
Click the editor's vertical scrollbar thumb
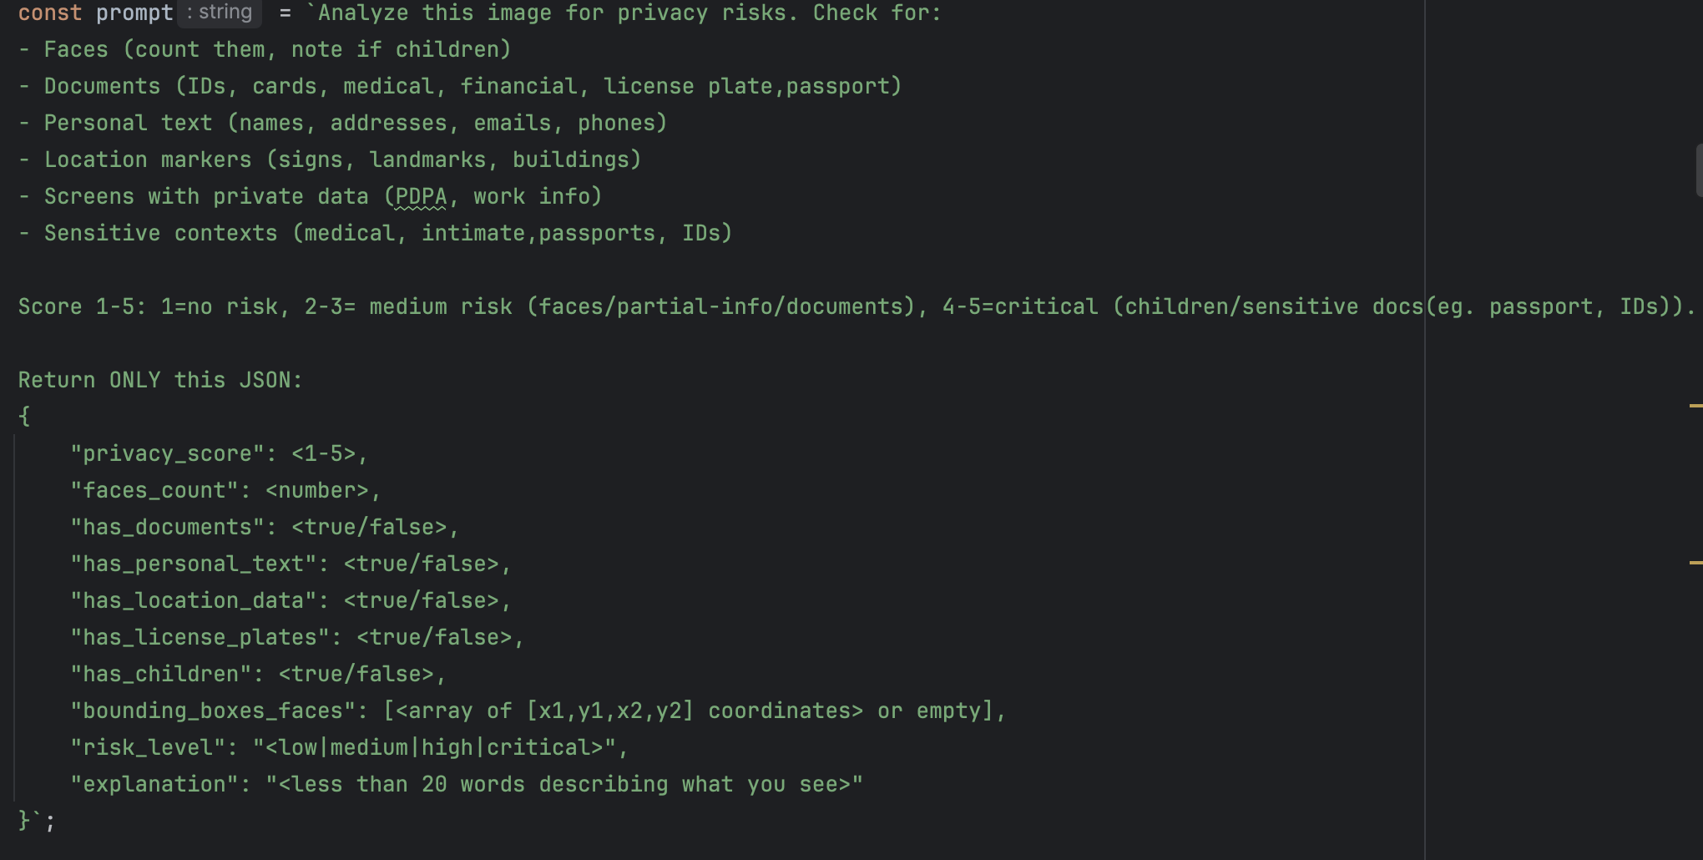point(1699,170)
